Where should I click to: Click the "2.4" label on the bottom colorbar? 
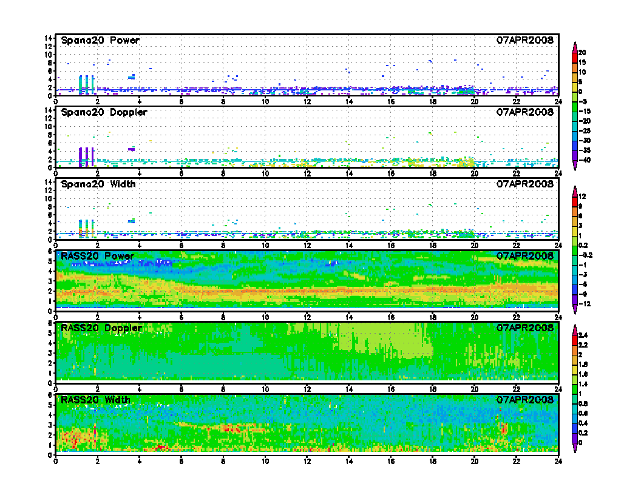[583, 335]
